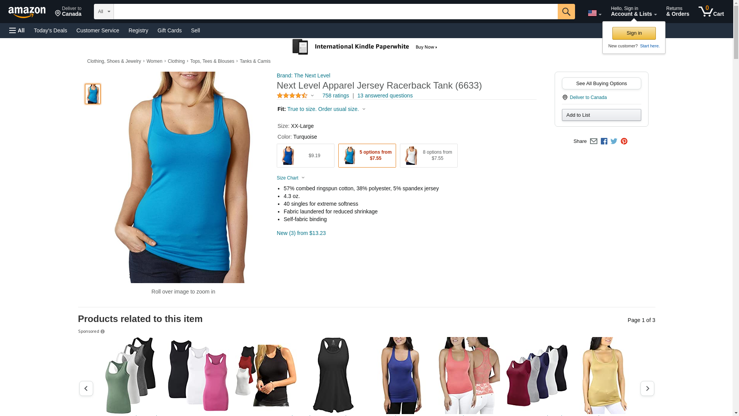Open Today's Deals
Image resolution: width=739 pixels, height=416 pixels.
tap(50, 30)
